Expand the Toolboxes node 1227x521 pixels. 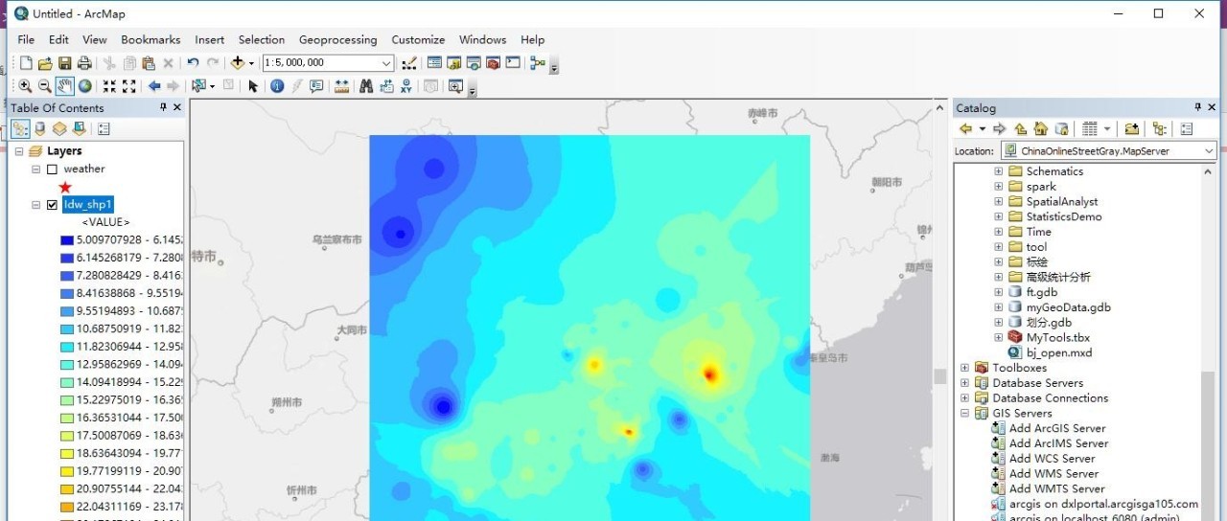point(965,368)
